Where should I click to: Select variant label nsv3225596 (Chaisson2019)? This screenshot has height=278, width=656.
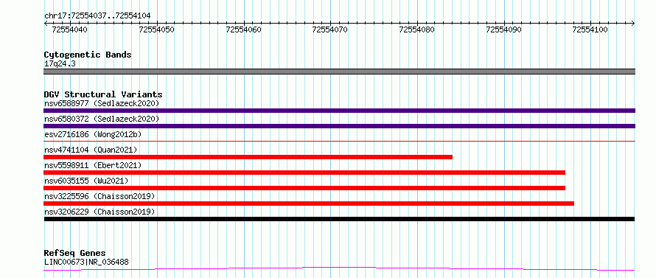coord(100,196)
